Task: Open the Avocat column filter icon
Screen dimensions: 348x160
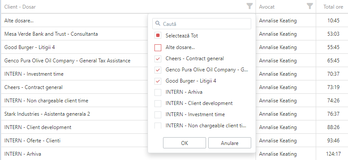Action: 310,6
